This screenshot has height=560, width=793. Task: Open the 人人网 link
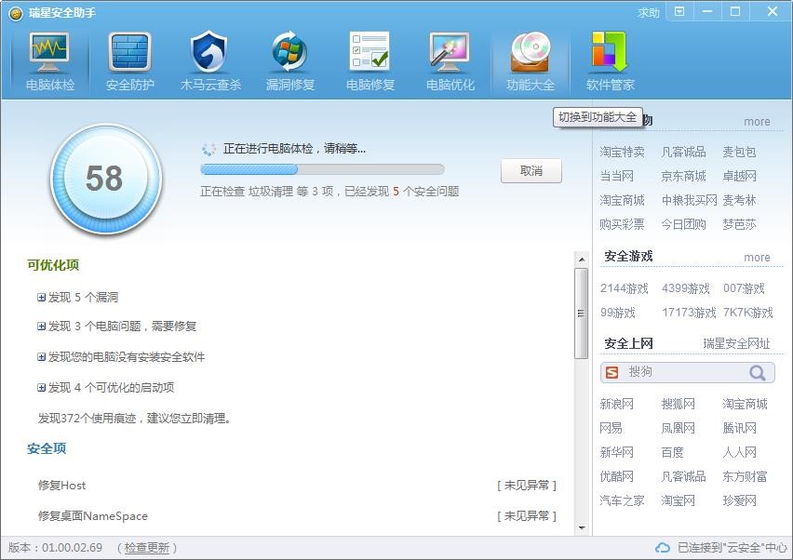[739, 452]
